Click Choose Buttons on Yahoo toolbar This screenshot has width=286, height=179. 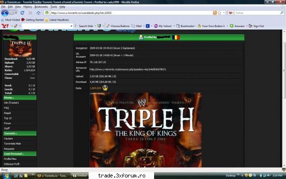[x=118, y=26]
